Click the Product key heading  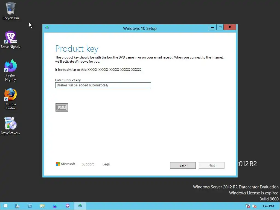(x=77, y=49)
